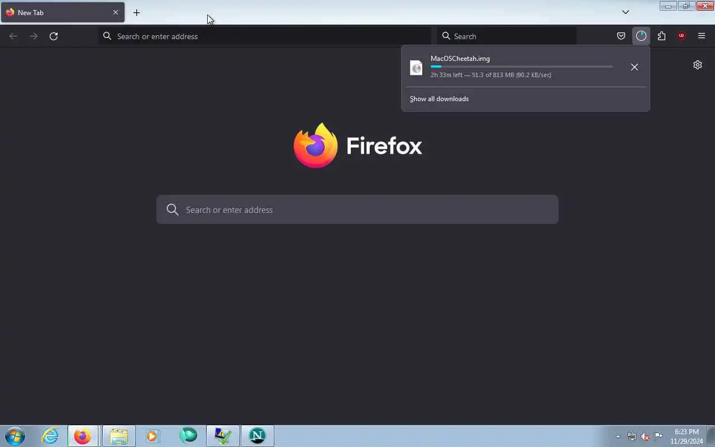The image size is (715, 447).
Task: Click the muted volume tray icon
Action: point(645,436)
